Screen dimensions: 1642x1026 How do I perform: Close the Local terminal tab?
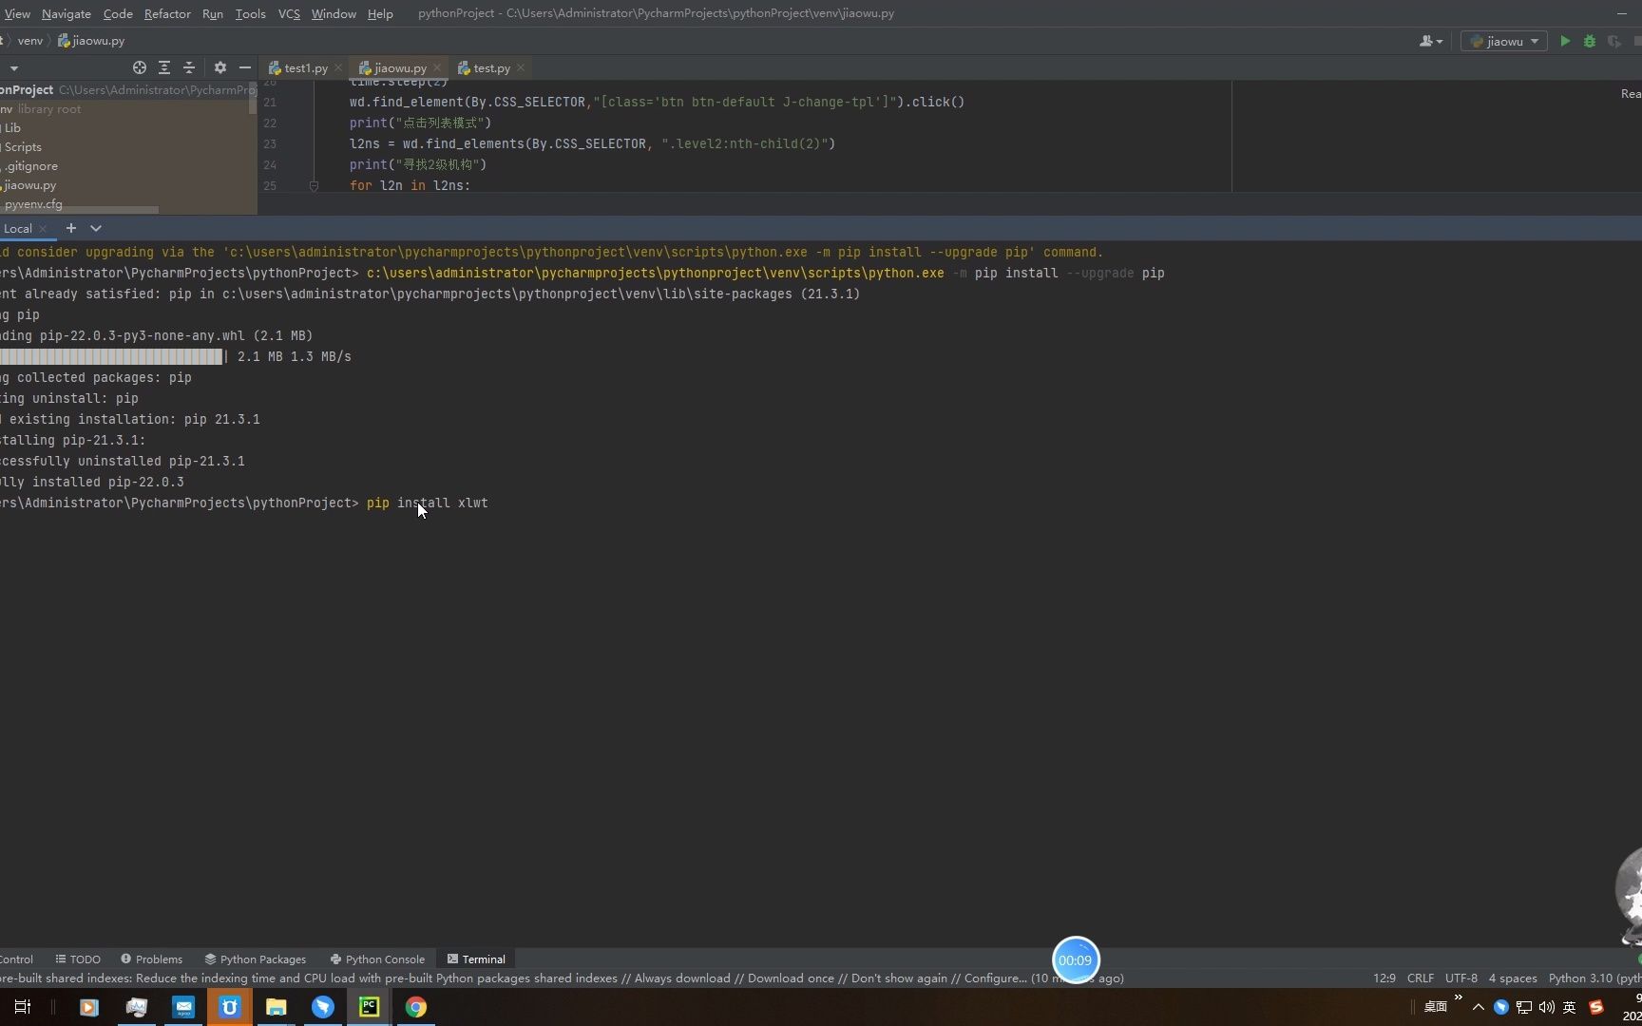tap(43, 228)
